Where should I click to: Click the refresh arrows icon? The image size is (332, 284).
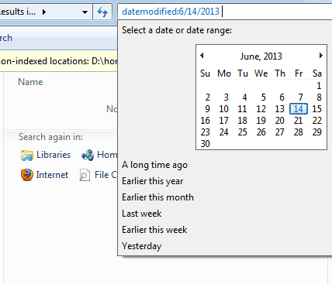[x=102, y=12]
